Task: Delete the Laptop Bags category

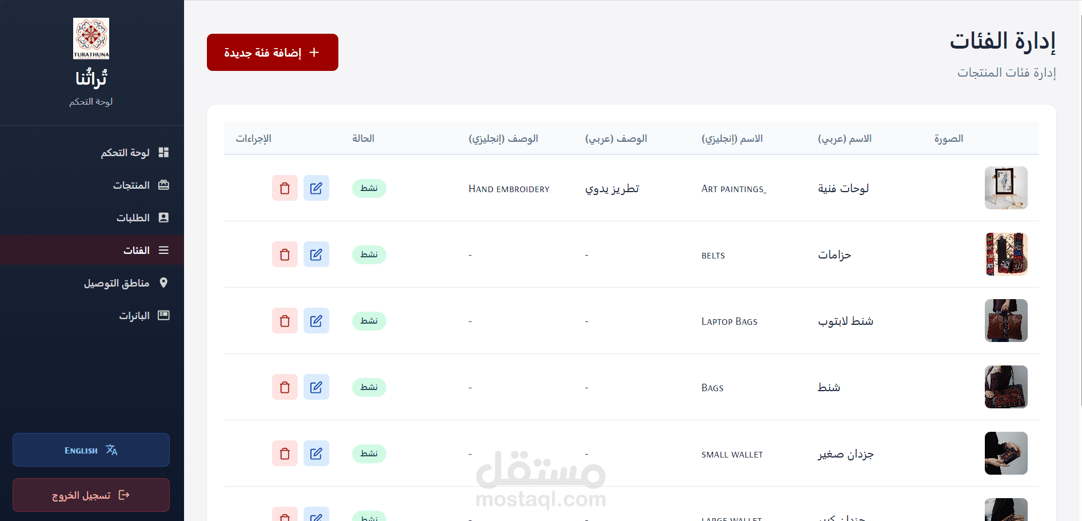Action: 285,321
